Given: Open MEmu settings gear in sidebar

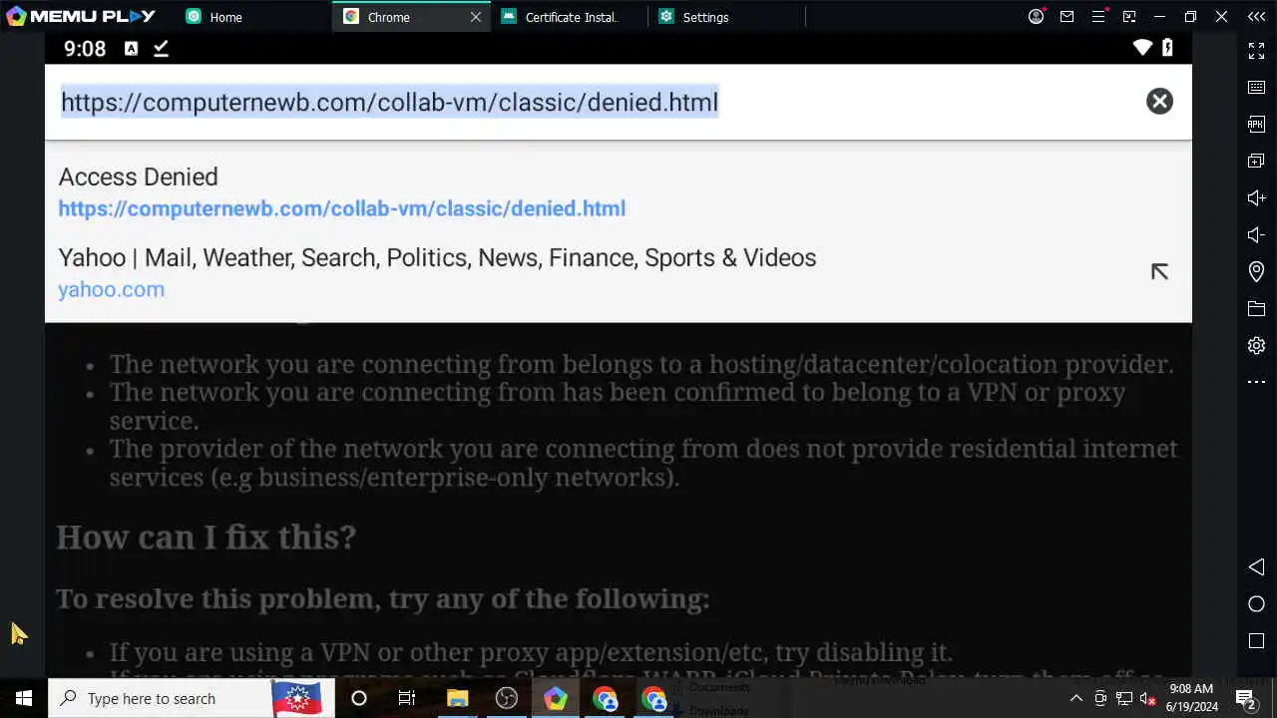Looking at the screenshot, I should (1256, 345).
